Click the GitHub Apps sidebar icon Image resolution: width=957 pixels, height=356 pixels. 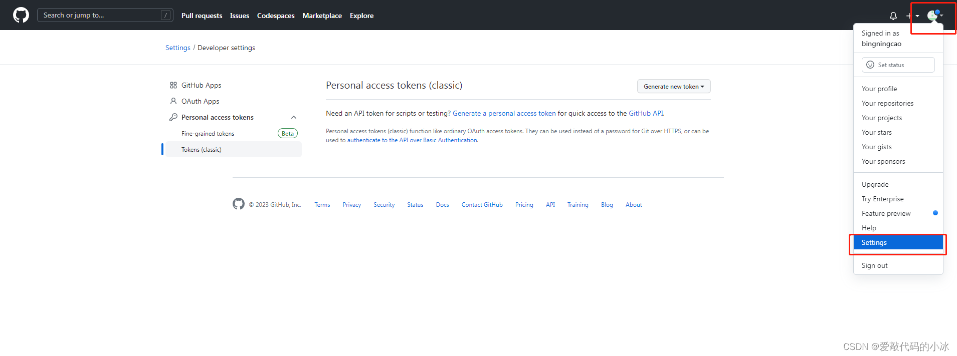pyautogui.click(x=173, y=85)
